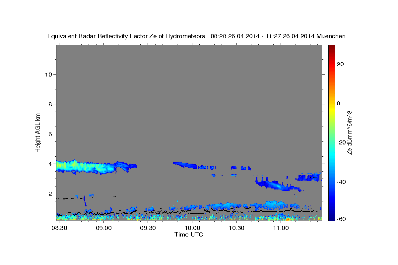Click the plot title 'Equivalent Radar Reflectivity Factor Ze of Hydrometeors'

pos(126,36)
